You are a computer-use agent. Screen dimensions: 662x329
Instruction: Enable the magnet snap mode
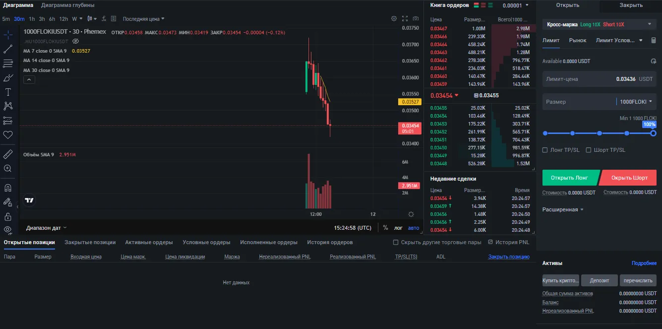[x=8, y=188]
